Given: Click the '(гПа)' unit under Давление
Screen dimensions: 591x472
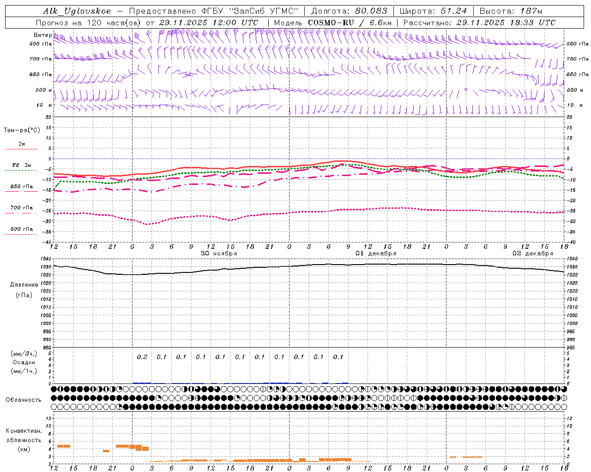Looking at the screenshot, I should (24, 295).
